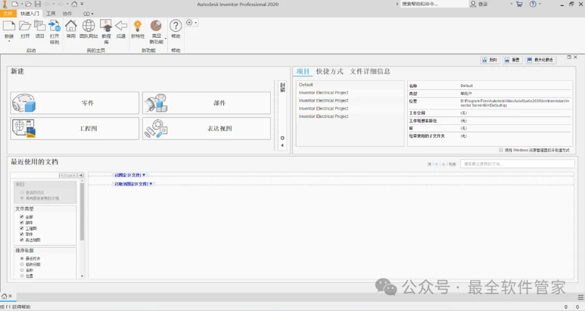Viewport: 585px width, 311px height.
Task: Select the Default project in list
Action: click(x=350, y=84)
